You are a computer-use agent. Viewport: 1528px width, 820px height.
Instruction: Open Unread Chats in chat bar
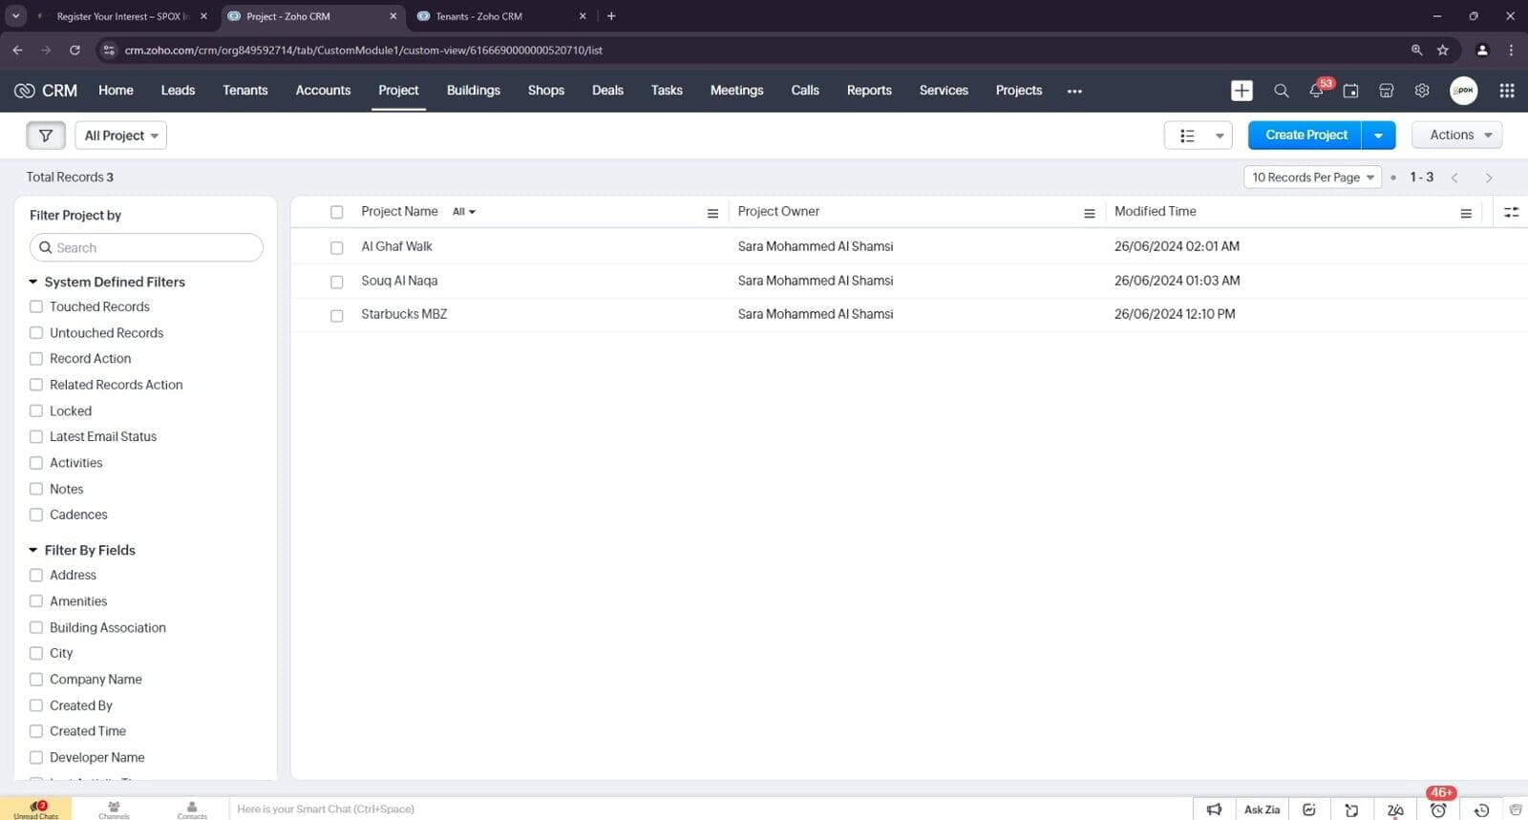36,809
